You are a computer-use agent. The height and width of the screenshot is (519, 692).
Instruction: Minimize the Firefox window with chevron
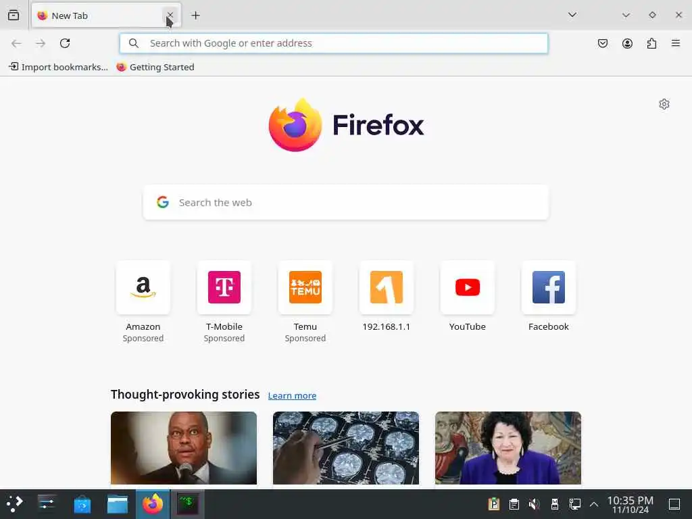626,15
